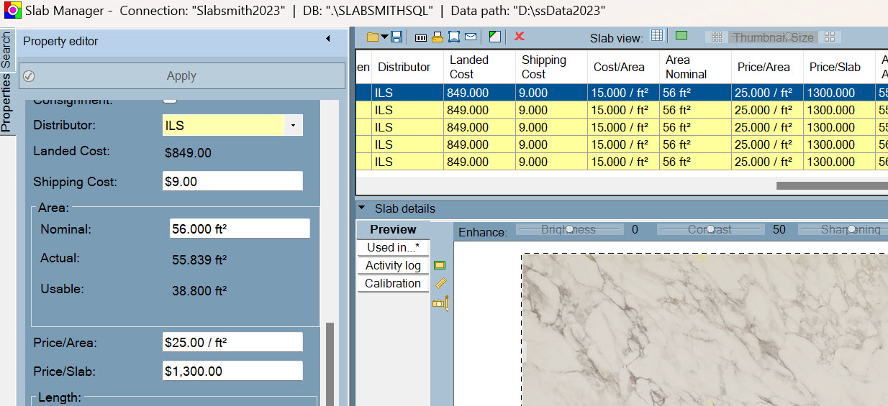Open the Distributor dropdown list
The height and width of the screenshot is (406, 888).
point(293,126)
